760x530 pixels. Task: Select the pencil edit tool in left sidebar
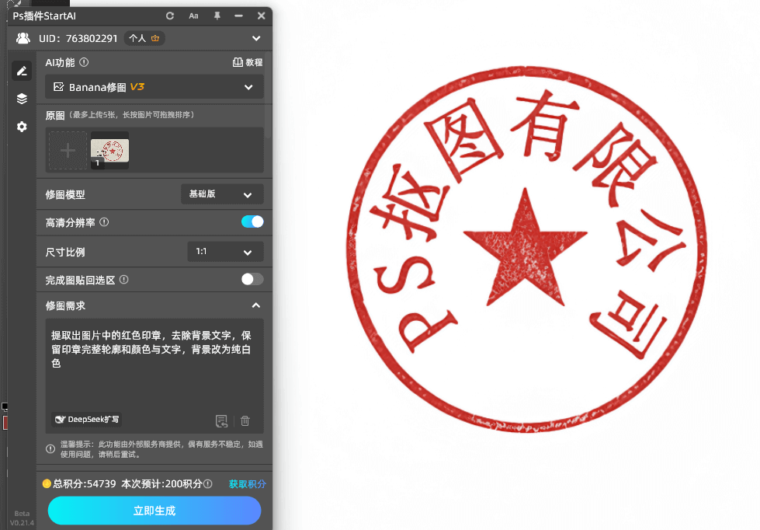[x=21, y=71]
